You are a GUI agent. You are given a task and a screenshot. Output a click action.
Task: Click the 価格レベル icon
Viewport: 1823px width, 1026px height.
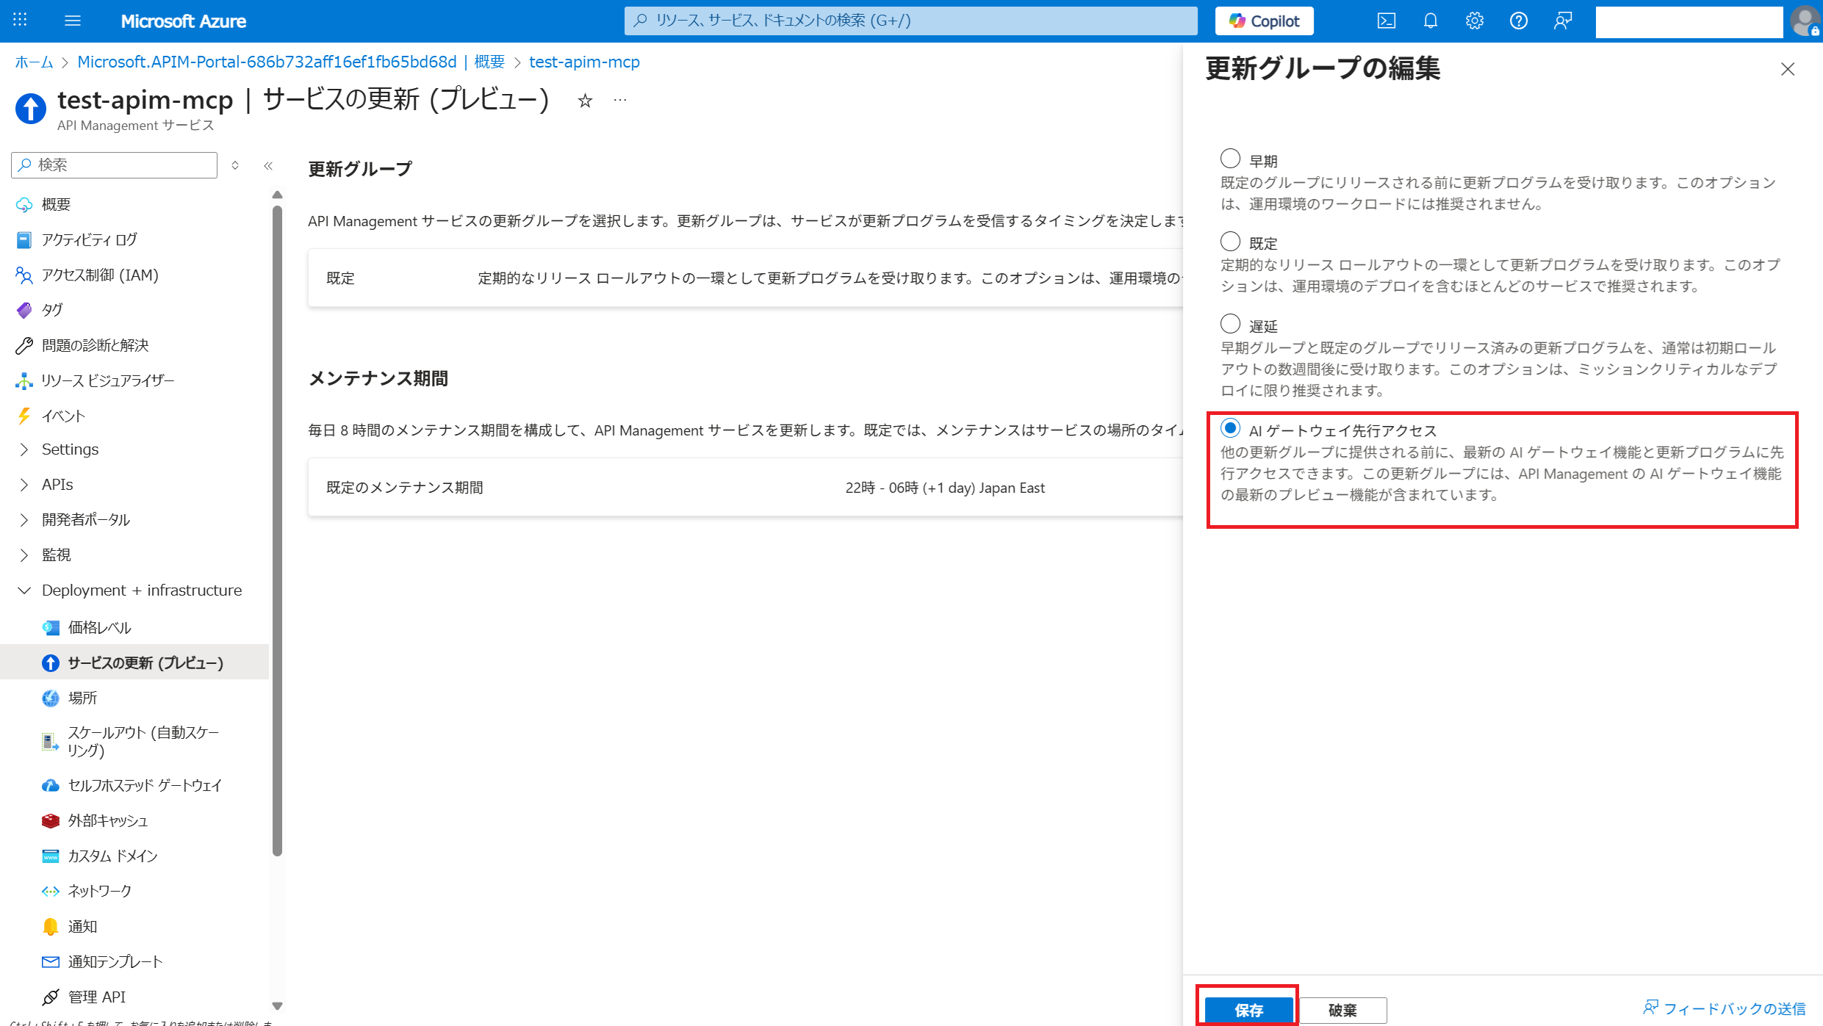pos(51,627)
